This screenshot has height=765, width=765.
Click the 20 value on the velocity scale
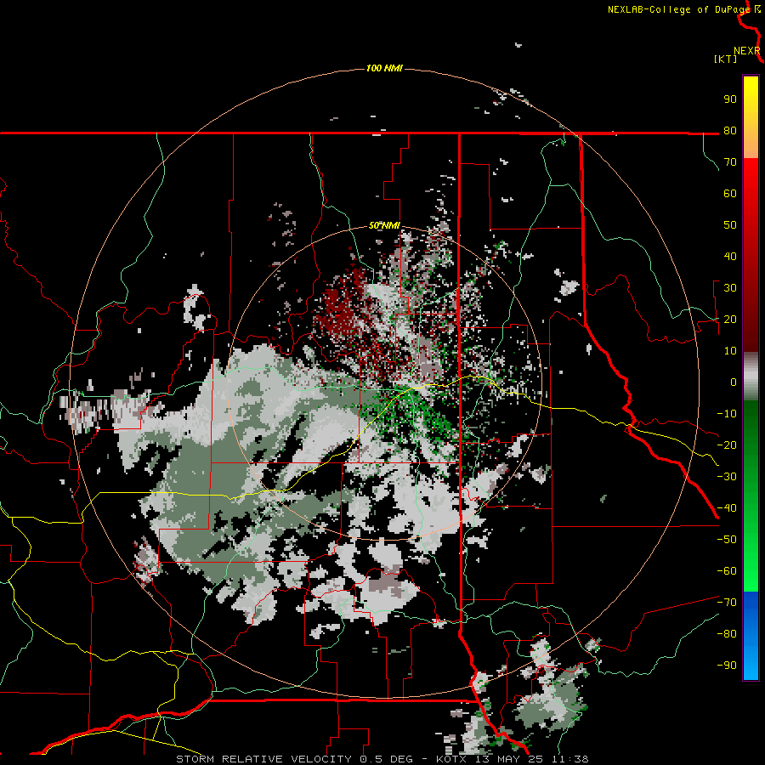click(x=730, y=319)
